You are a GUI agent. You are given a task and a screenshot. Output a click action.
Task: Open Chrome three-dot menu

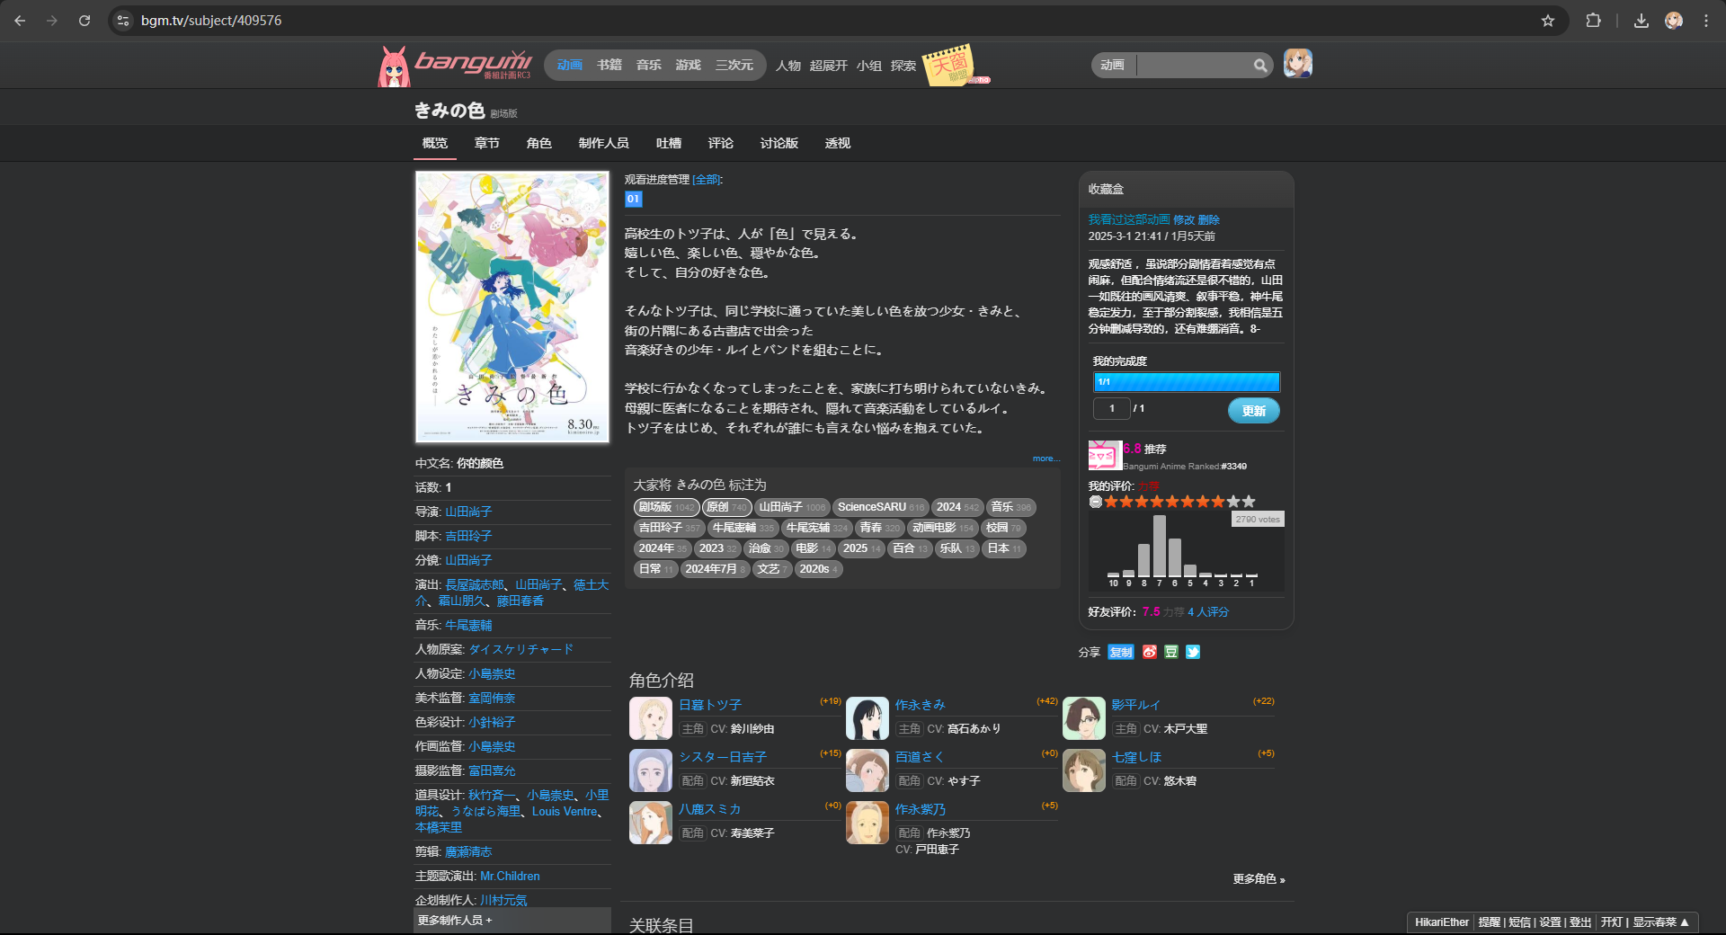point(1706,21)
